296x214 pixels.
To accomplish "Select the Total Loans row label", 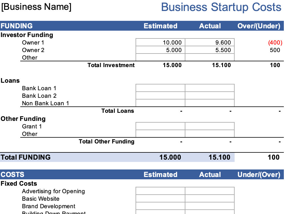I will pyautogui.click(x=118, y=111).
